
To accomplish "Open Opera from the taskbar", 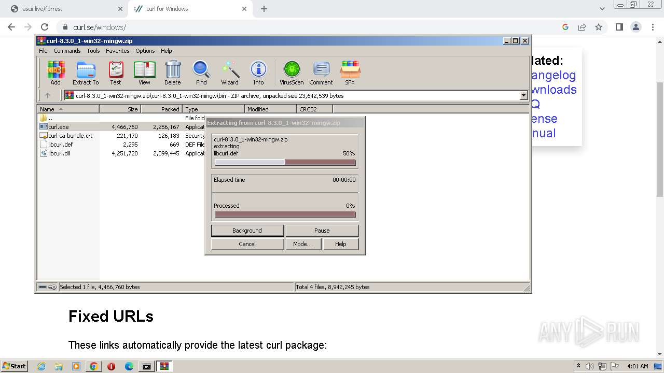I will click(111, 366).
